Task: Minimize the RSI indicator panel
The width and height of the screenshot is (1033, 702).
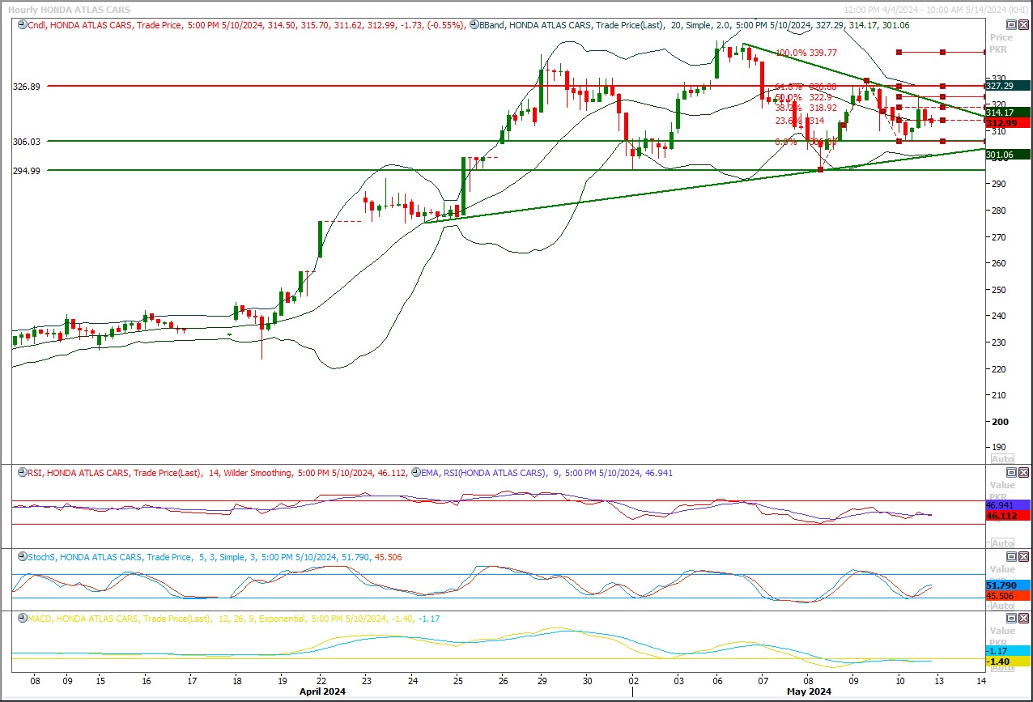Action: pyautogui.click(x=1012, y=472)
